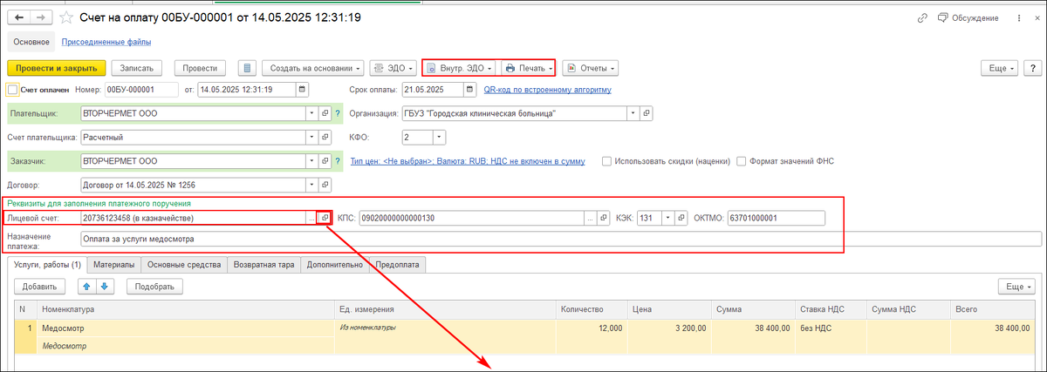Open КЭК record with open icon

pos(681,218)
